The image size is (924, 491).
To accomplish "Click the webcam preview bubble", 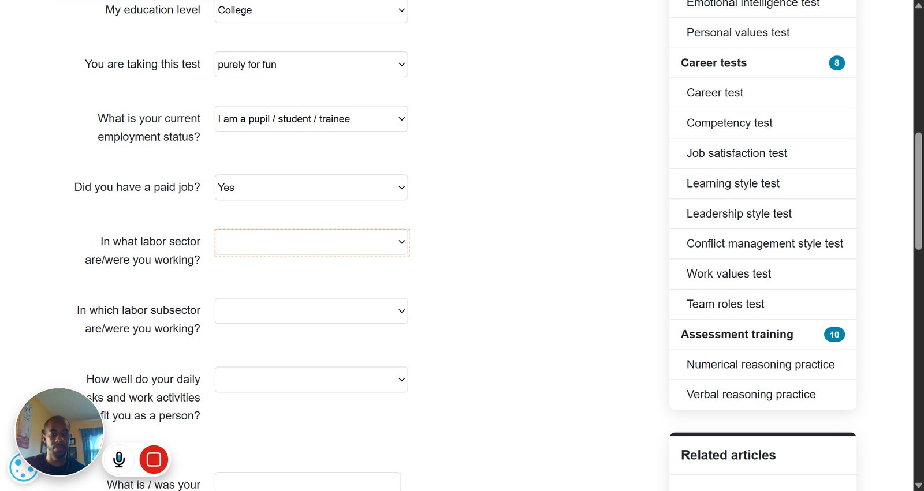I will click(x=59, y=432).
